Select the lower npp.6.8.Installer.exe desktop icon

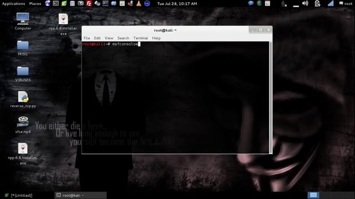(x=23, y=154)
